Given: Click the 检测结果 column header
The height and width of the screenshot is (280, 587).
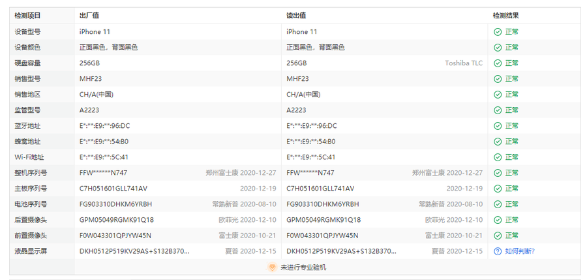Looking at the screenshot, I should point(505,16).
